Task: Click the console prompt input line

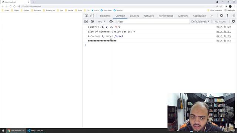Action: click(160, 45)
